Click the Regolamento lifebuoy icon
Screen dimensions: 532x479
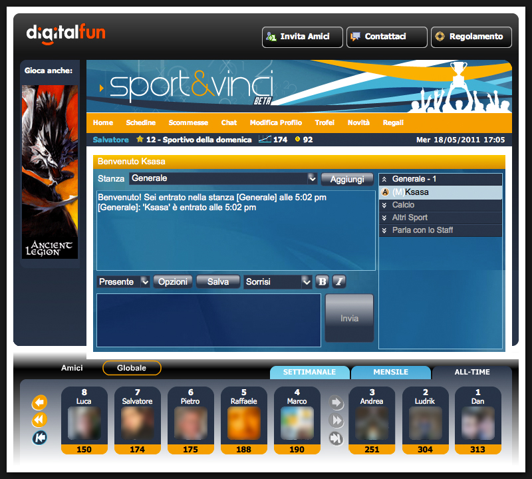pos(440,37)
